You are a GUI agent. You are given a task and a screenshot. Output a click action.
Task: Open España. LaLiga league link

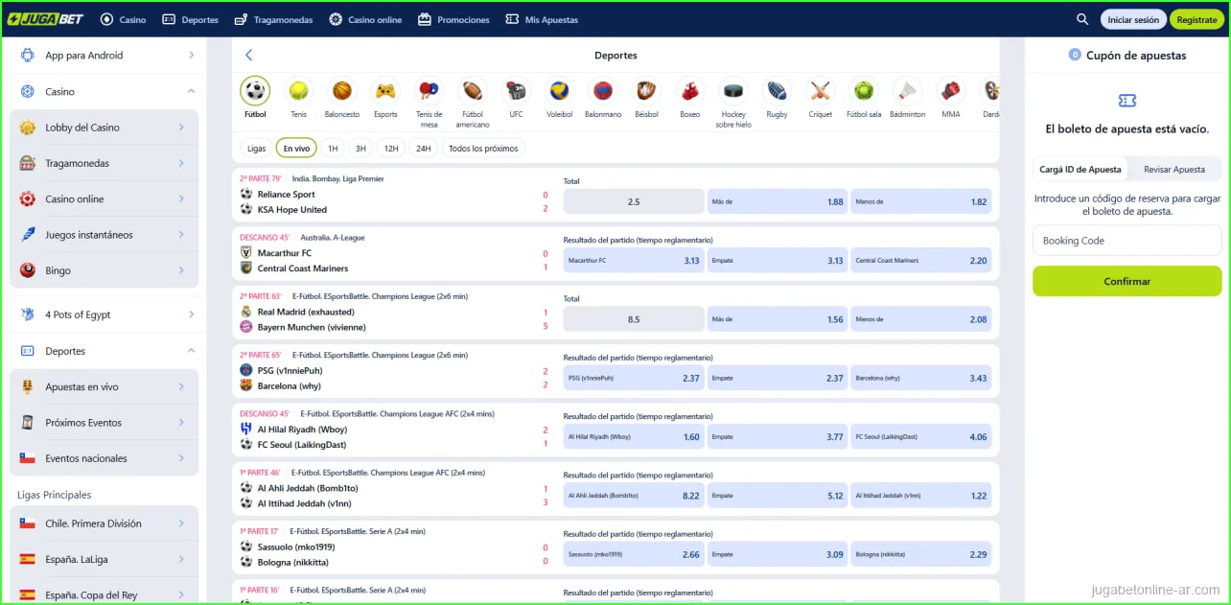click(105, 559)
